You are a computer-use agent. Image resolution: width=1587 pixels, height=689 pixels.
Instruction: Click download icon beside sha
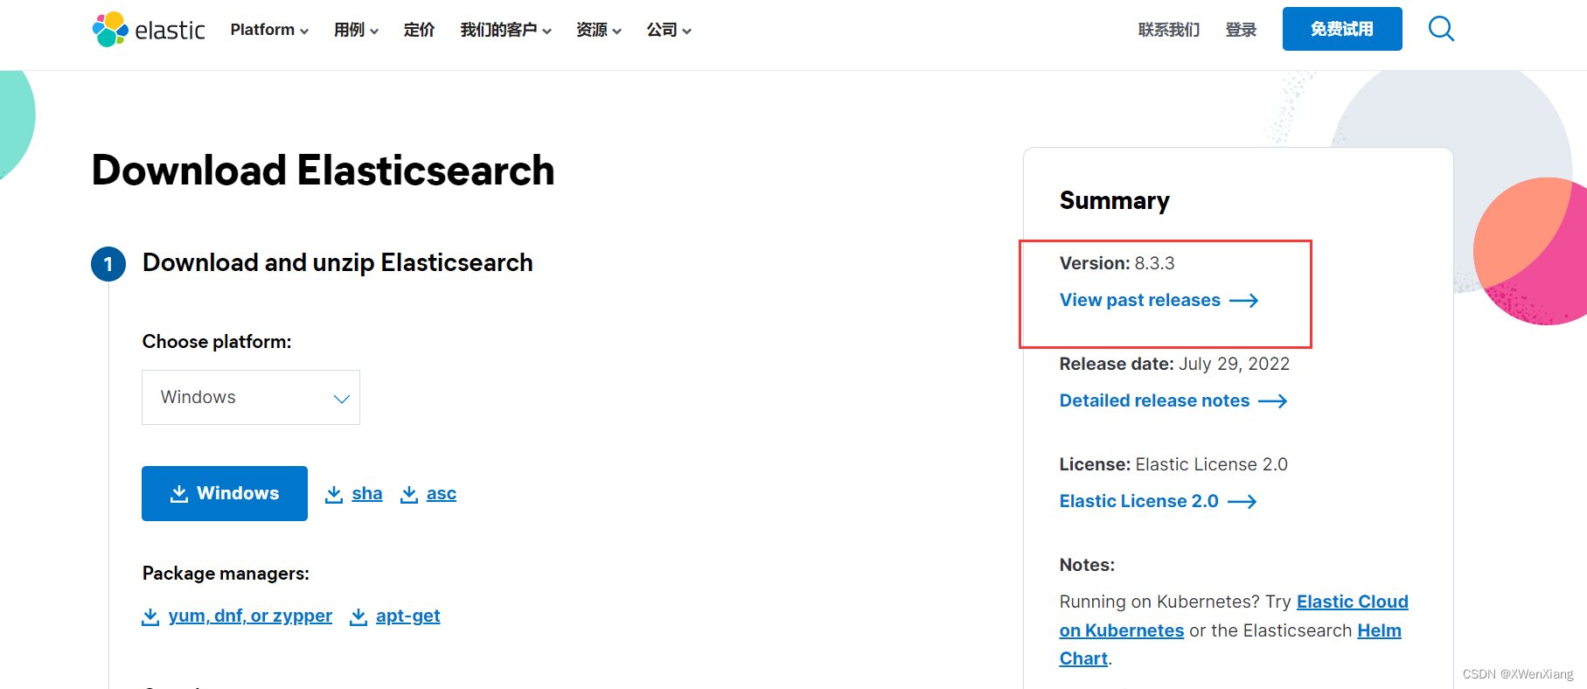tap(334, 494)
